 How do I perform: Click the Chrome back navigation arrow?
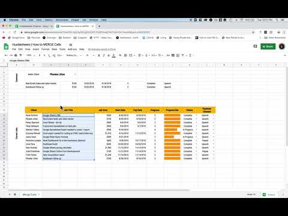(x=4, y=32)
